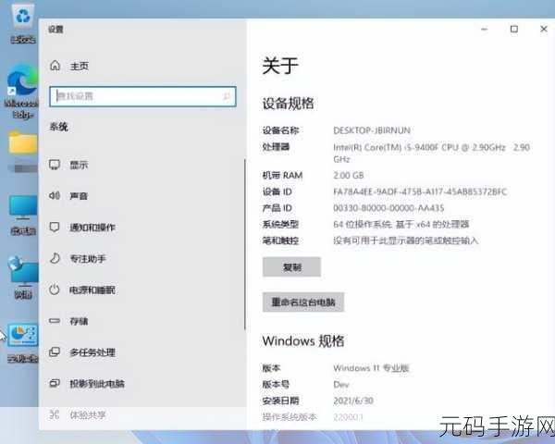Open the 显示 settings page

tap(79, 165)
